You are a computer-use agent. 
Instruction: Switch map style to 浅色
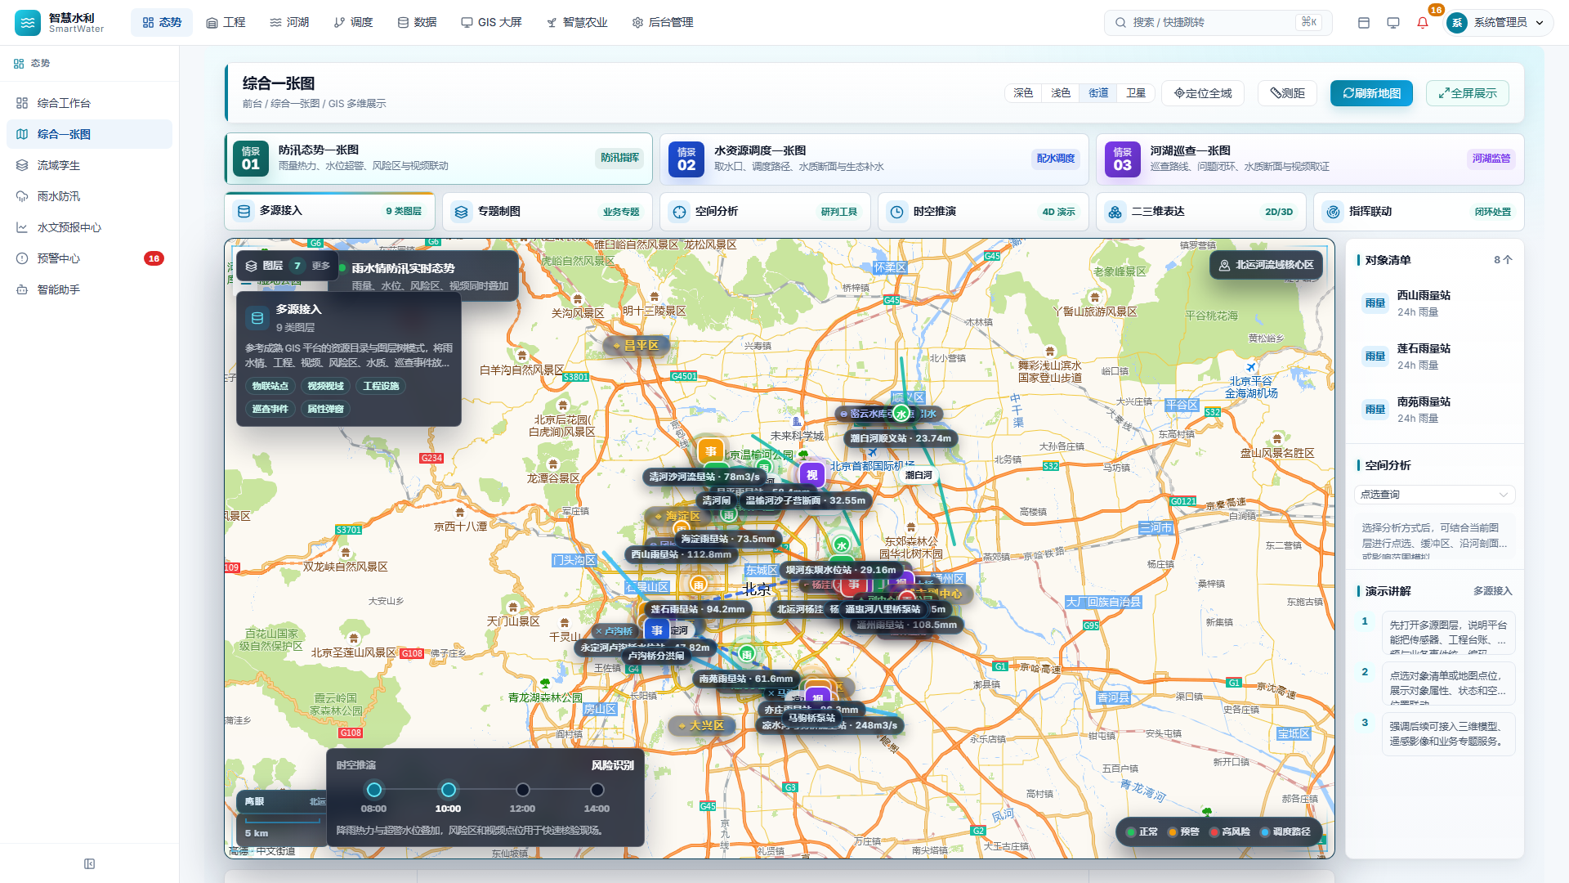pyautogui.click(x=1061, y=93)
